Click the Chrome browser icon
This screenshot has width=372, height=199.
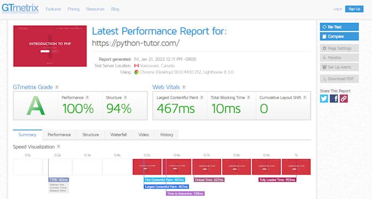pos(136,72)
